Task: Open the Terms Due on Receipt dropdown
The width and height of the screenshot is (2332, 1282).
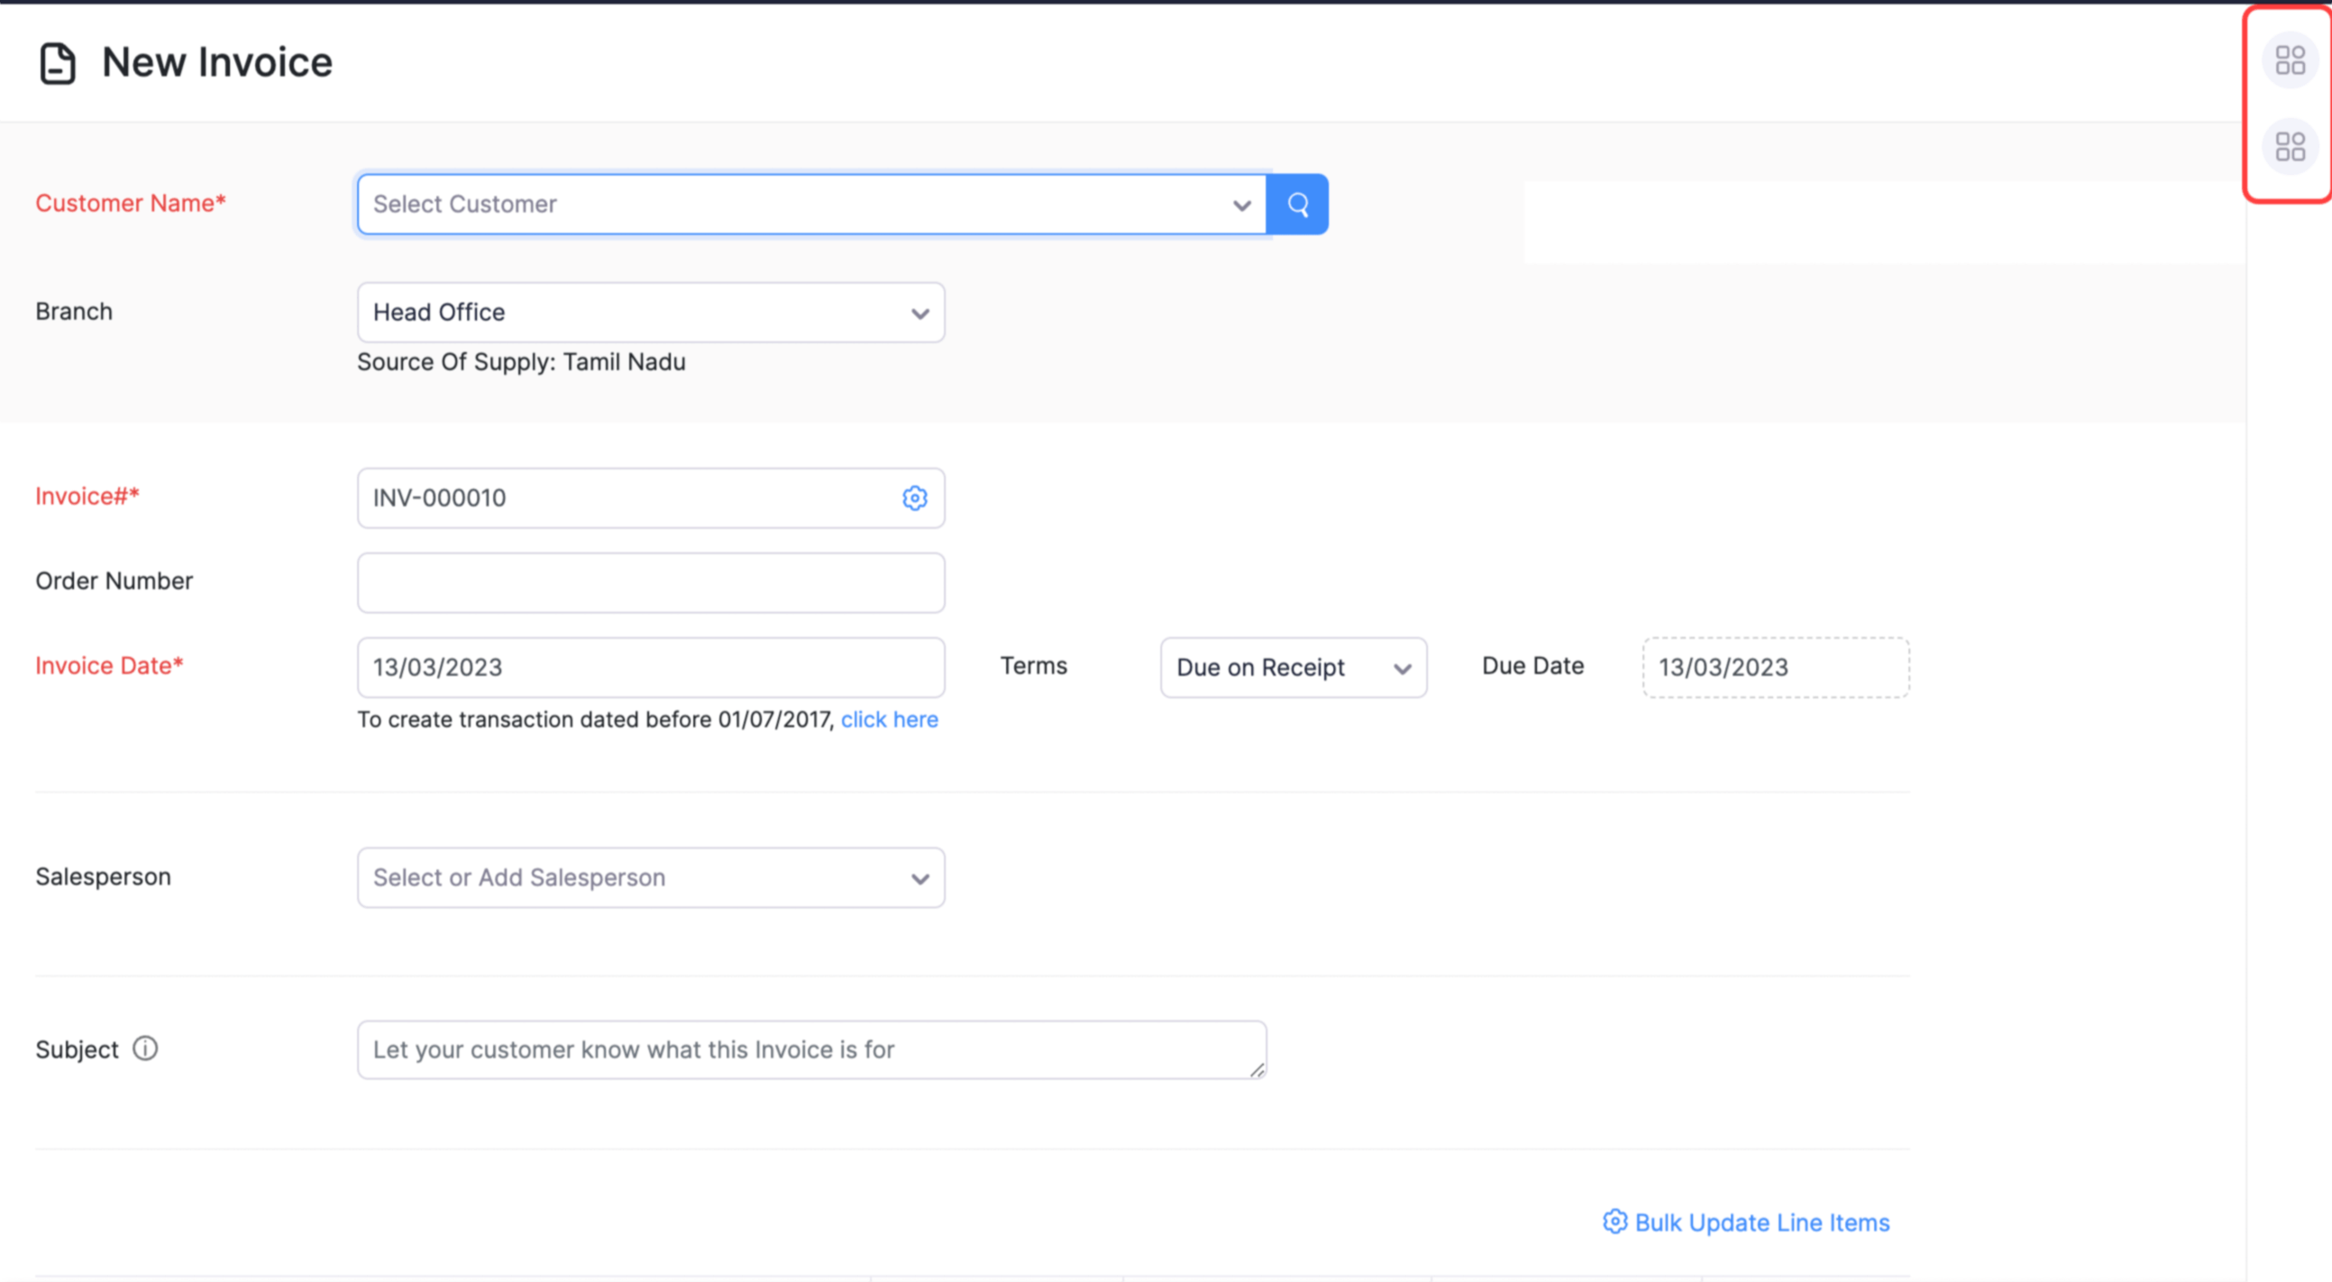Action: point(1293,668)
